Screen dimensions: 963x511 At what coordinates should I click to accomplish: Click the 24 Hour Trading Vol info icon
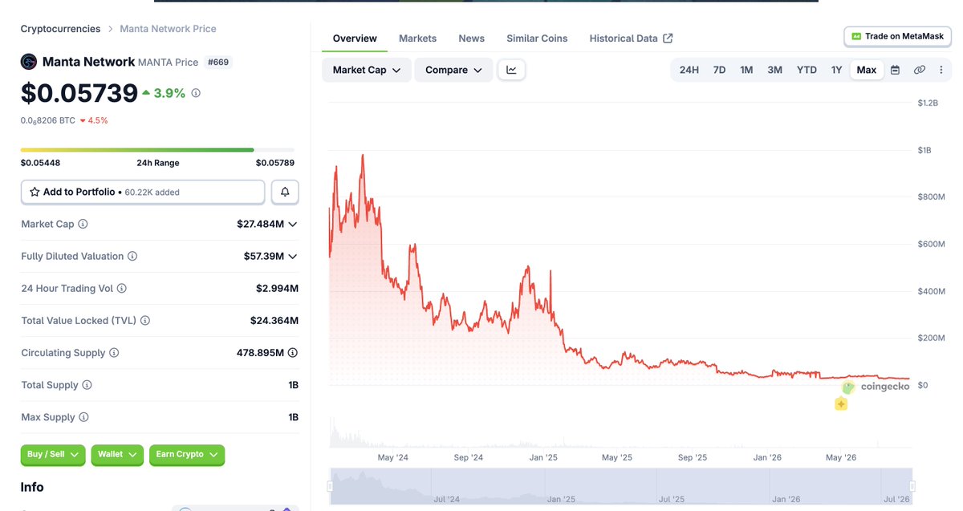122,289
